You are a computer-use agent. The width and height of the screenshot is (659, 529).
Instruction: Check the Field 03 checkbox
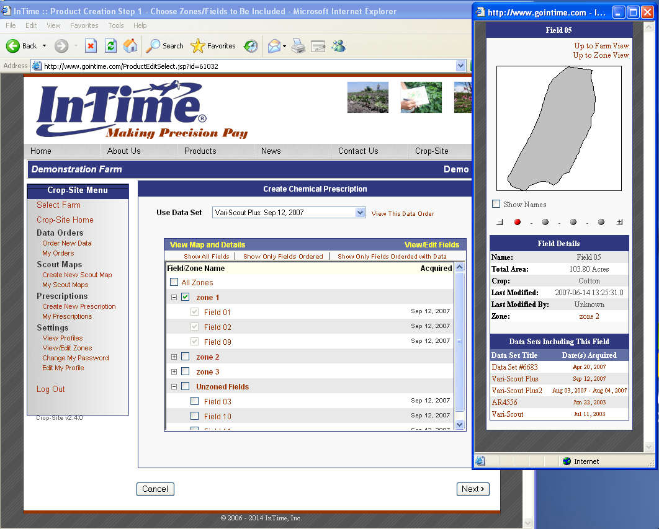click(195, 401)
